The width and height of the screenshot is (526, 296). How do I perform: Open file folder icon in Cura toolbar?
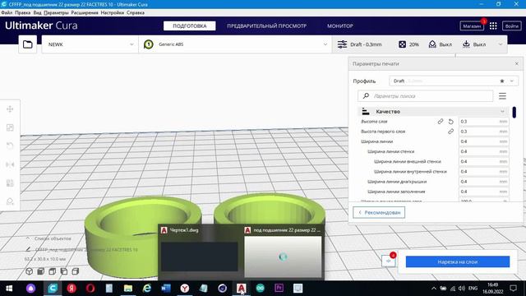tap(27, 44)
